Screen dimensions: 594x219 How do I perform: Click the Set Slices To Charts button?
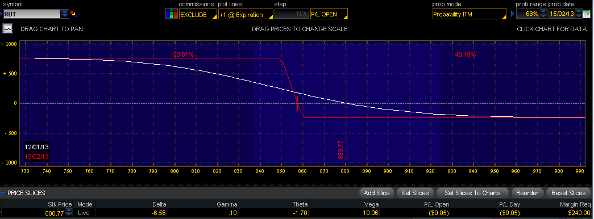[472, 193]
